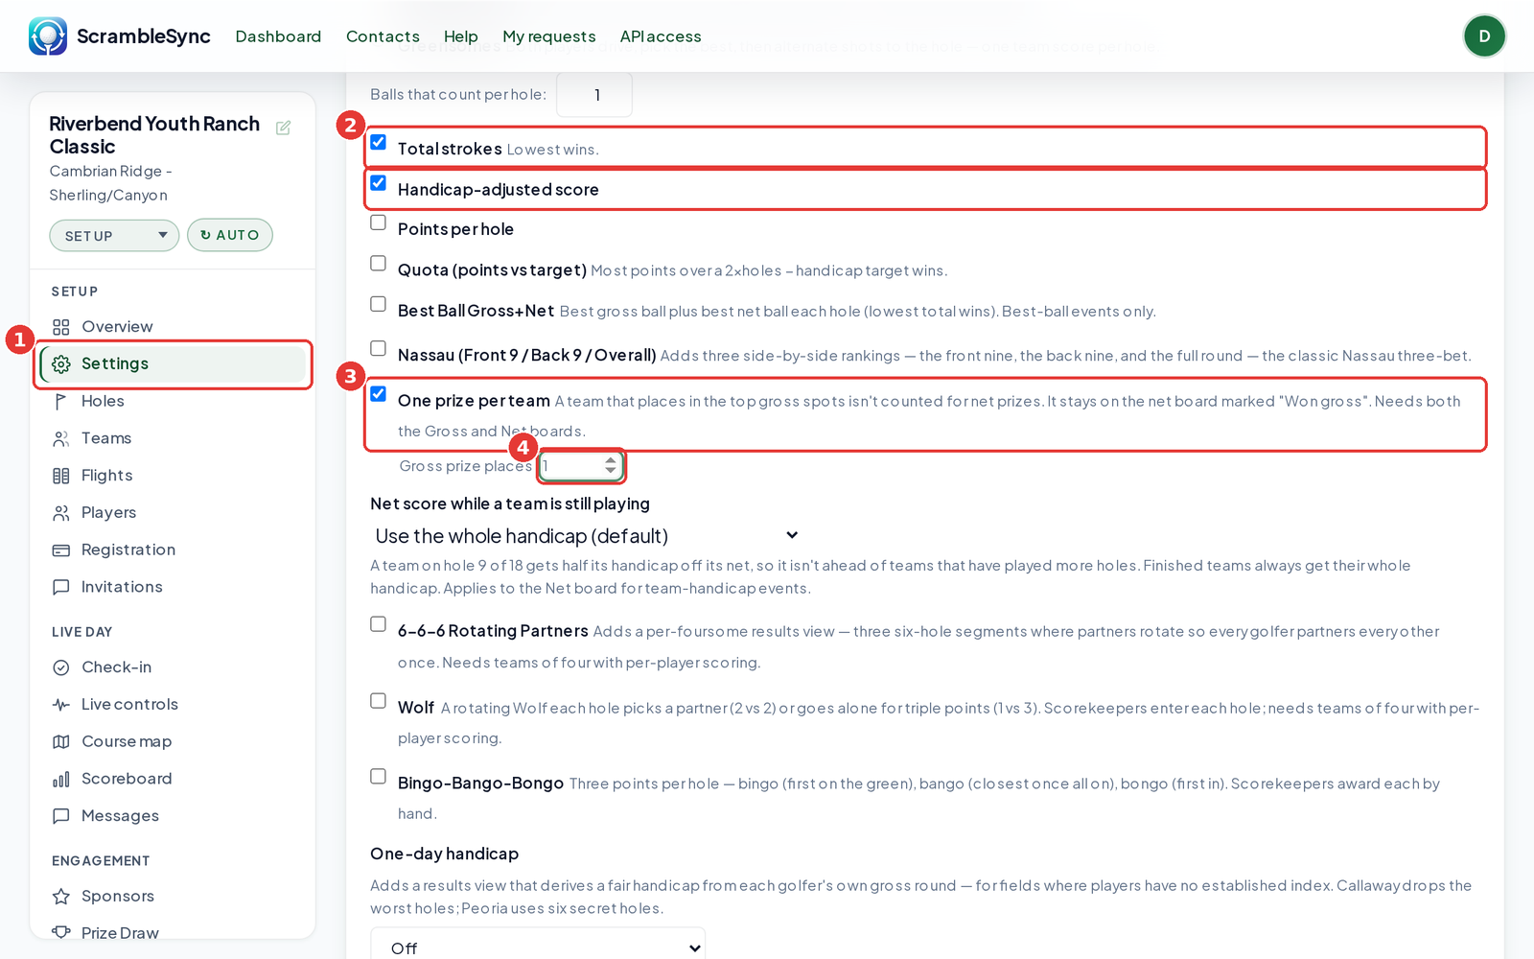The height and width of the screenshot is (959, 1534).
Task: Open the Live controls page link
Action: pyautogui.click(x=130, y=705)
